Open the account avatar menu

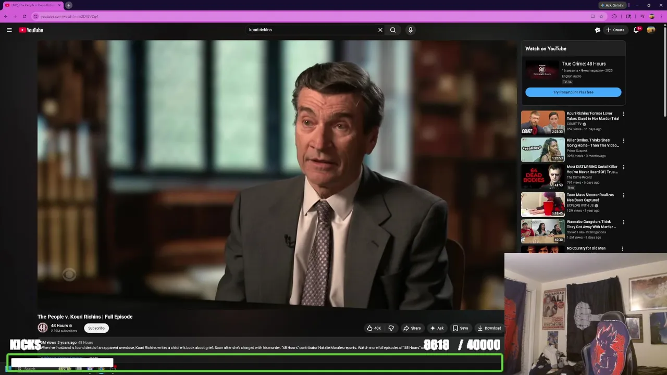[x=651, y=30]
